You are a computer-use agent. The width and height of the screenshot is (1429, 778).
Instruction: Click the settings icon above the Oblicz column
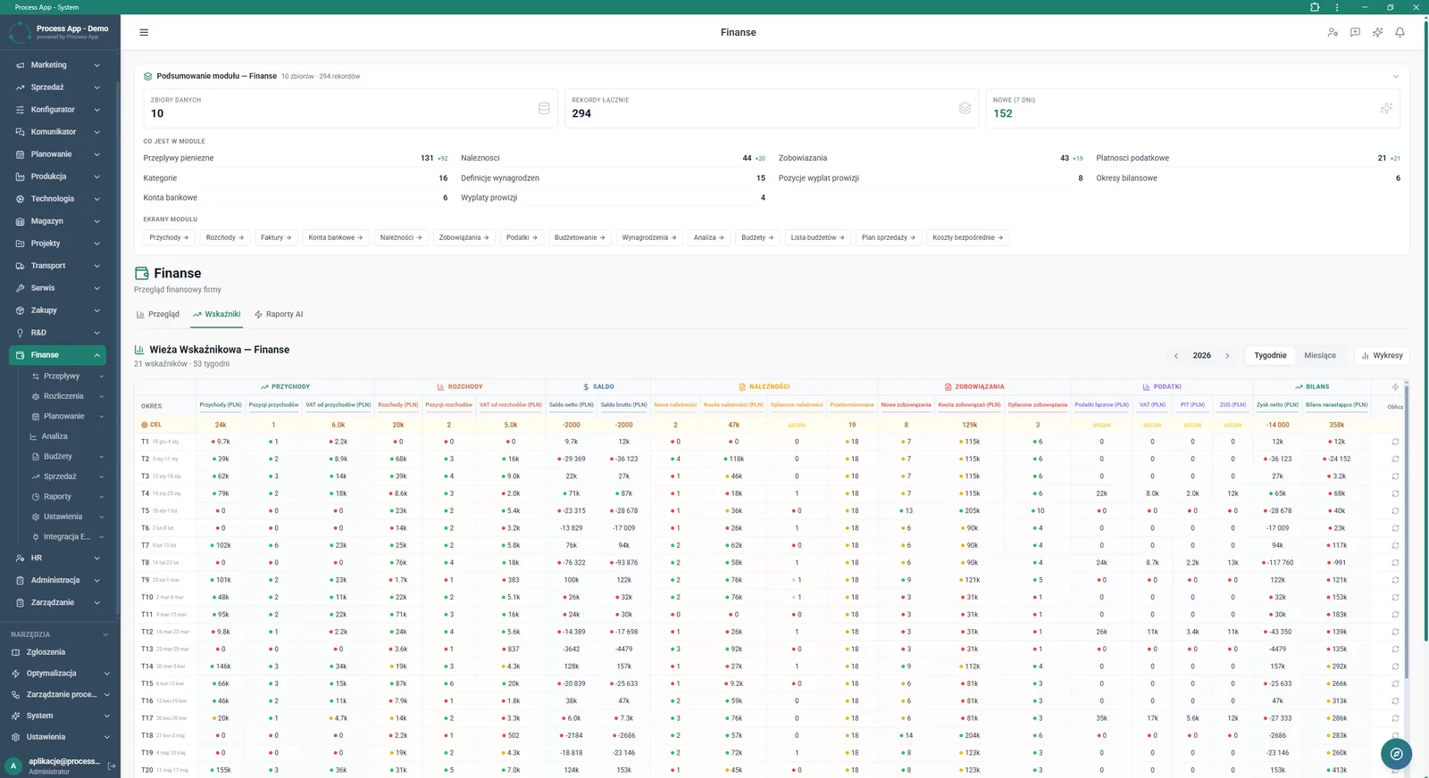click(x=1395, y=386)
